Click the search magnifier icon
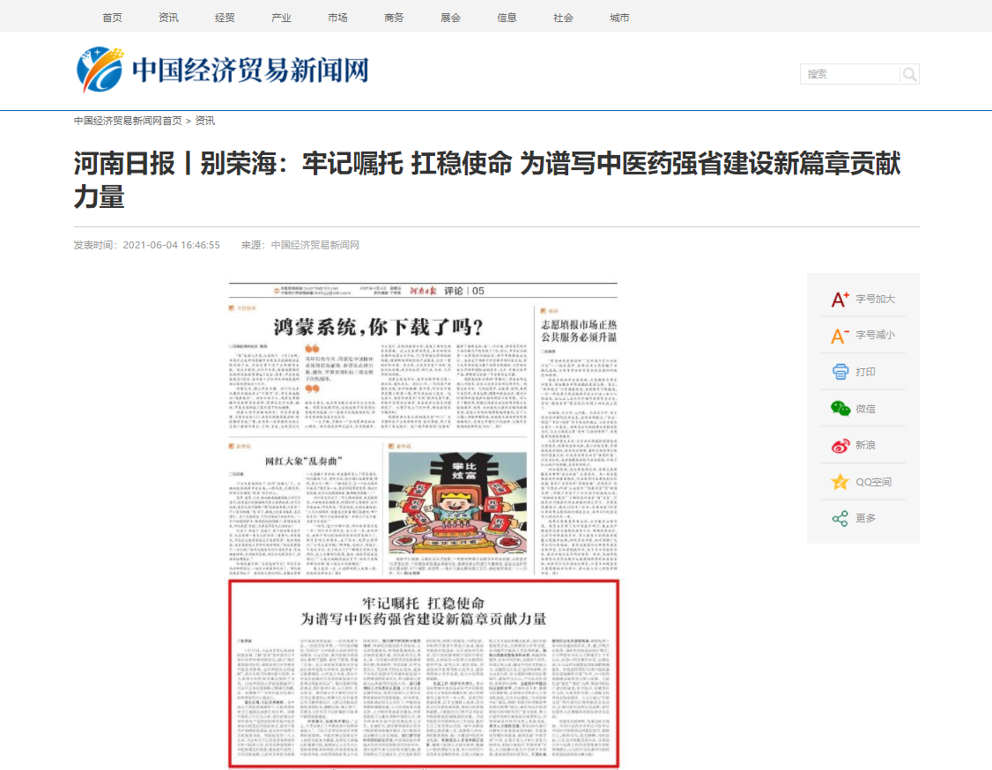Image resolution: width=992 pixels, height=770 pixels. pyautogui.click(x=909, y=74)
